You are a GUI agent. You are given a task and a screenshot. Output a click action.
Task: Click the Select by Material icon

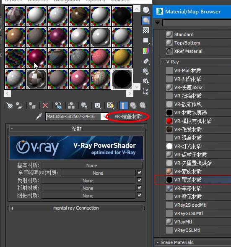(x=146, y=81)
